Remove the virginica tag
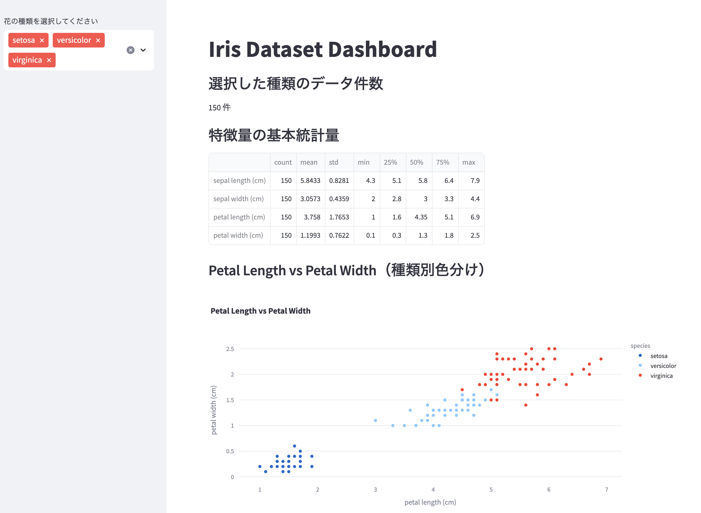 (49, 60)
